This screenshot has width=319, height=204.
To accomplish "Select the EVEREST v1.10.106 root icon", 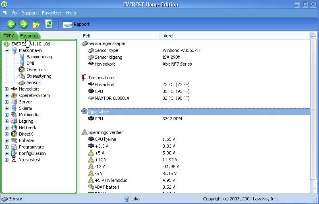I will 6,44.
